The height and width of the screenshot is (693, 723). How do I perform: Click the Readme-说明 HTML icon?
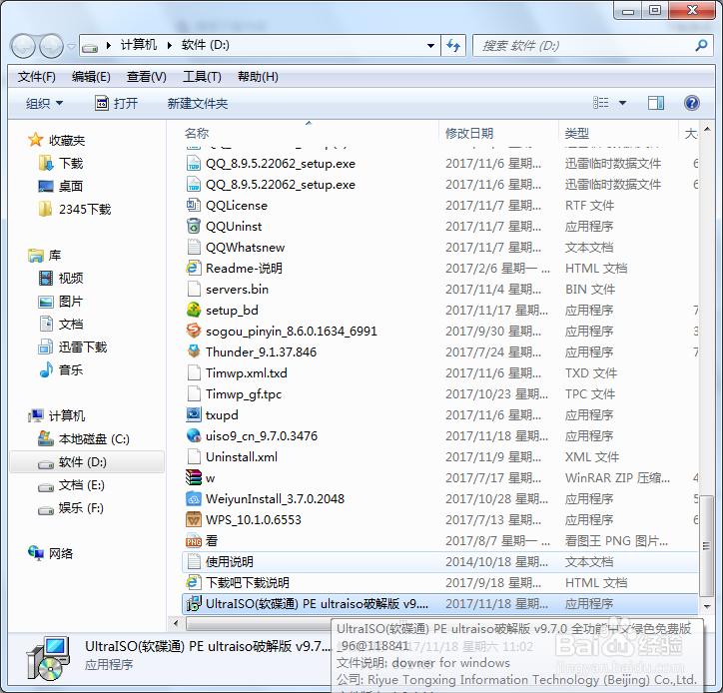point(193,268)
